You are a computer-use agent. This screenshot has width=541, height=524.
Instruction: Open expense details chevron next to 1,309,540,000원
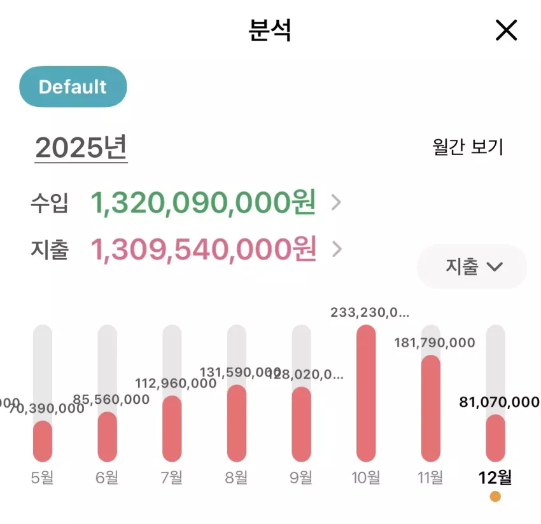click(337, 249)
